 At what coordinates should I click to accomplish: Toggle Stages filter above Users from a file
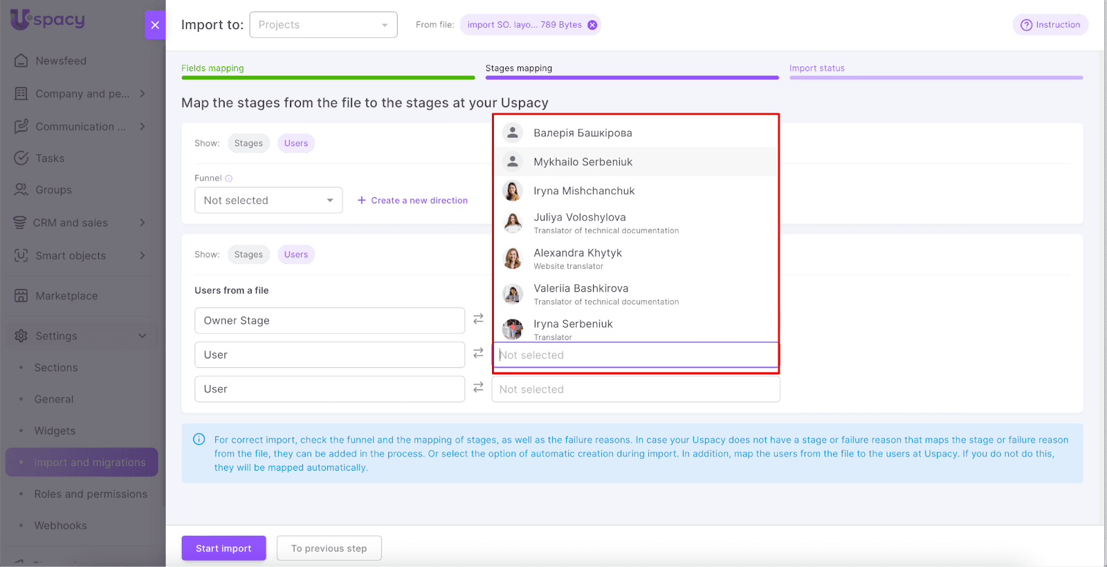tap(248, 254)
